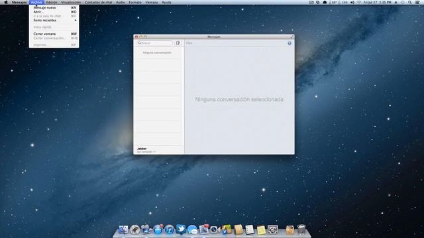Screen dimensions: 424x238
Task: Open the gear-window utility icon in Dock
Action: coord(272,229)
